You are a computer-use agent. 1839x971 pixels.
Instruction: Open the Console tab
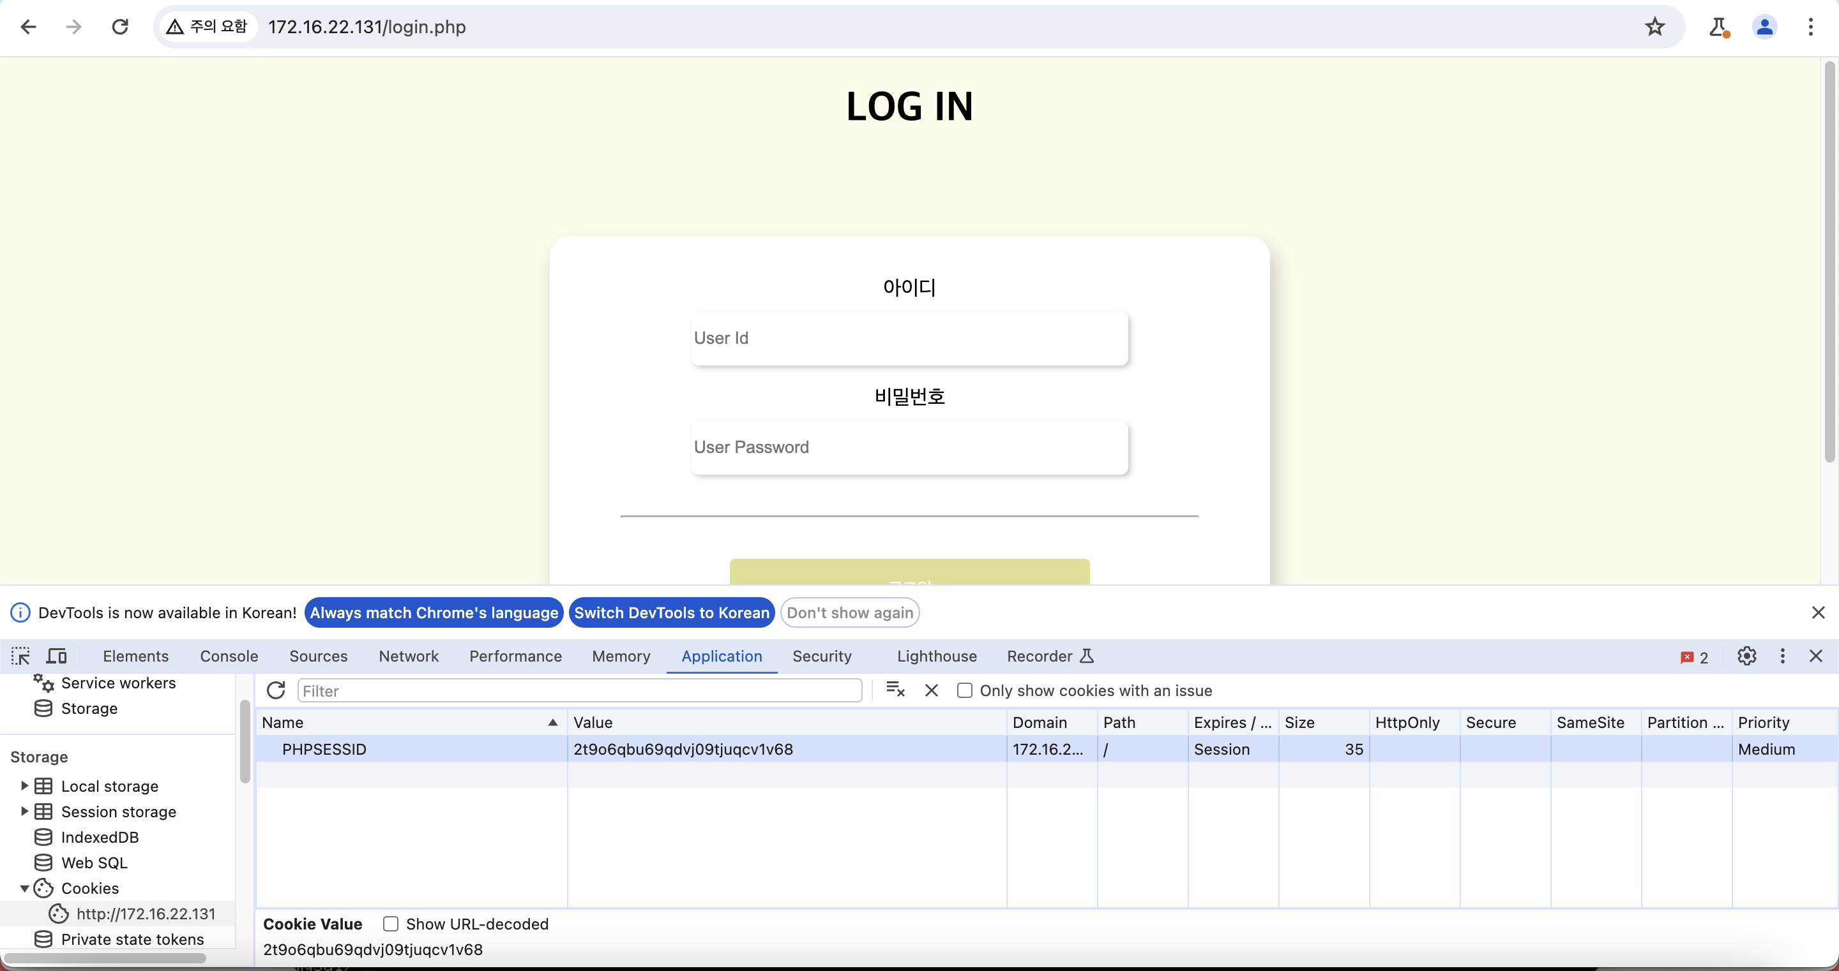229,656
